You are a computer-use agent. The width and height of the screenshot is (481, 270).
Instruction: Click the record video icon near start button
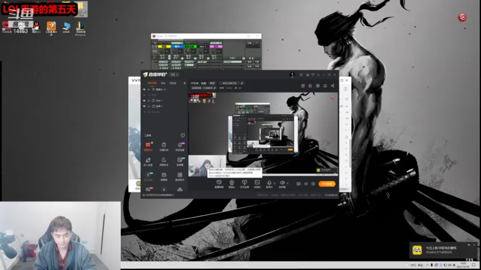click(x=298, y=184)
